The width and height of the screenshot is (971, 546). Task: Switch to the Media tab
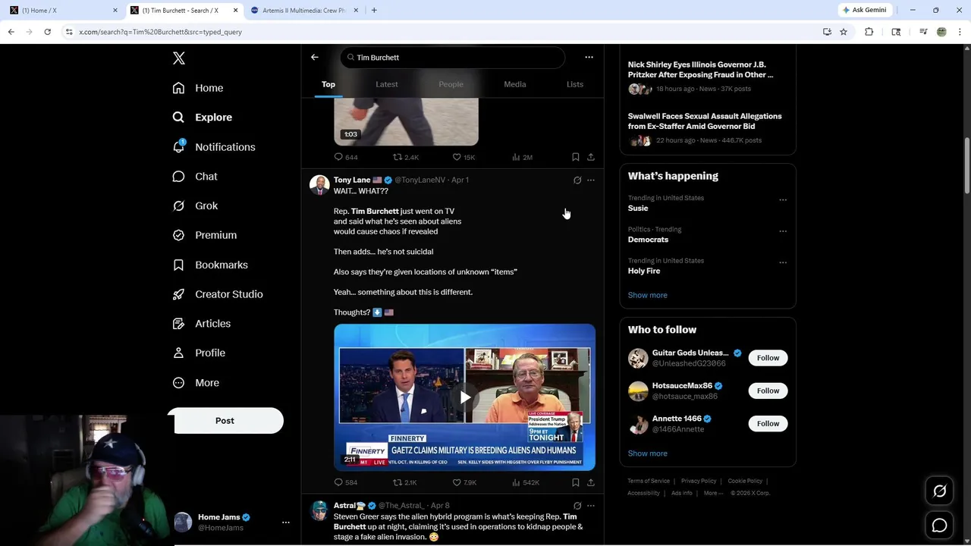pyautogui.click(x=515, y=84)
